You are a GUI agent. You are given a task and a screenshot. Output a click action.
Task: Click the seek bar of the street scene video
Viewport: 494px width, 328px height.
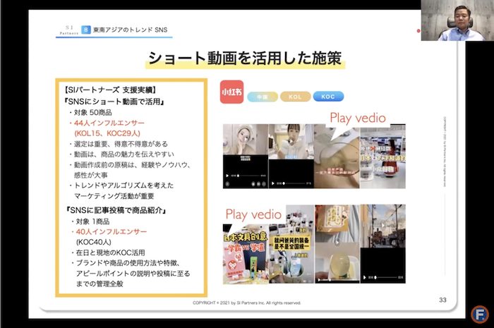click(x=386, y=278)
